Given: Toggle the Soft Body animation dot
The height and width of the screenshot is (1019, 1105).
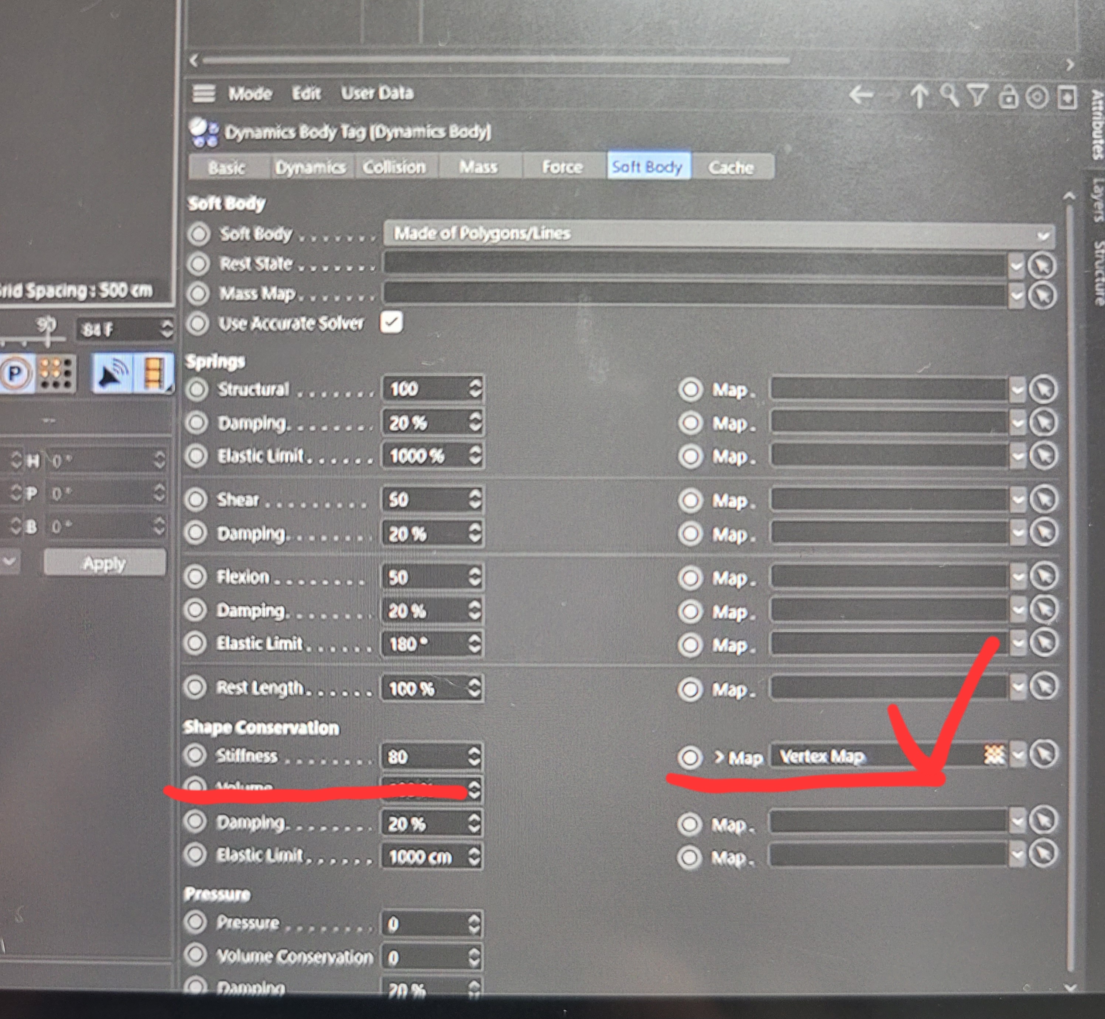Looking at the screenshot, I should (x=198, y=235).
